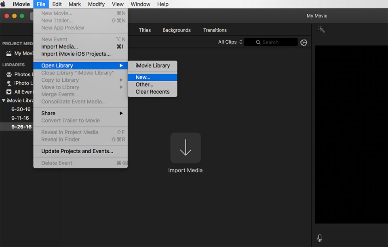Click the magic wand enhance icon
Screen dimensions: 388x247
(x=321, y=29)
